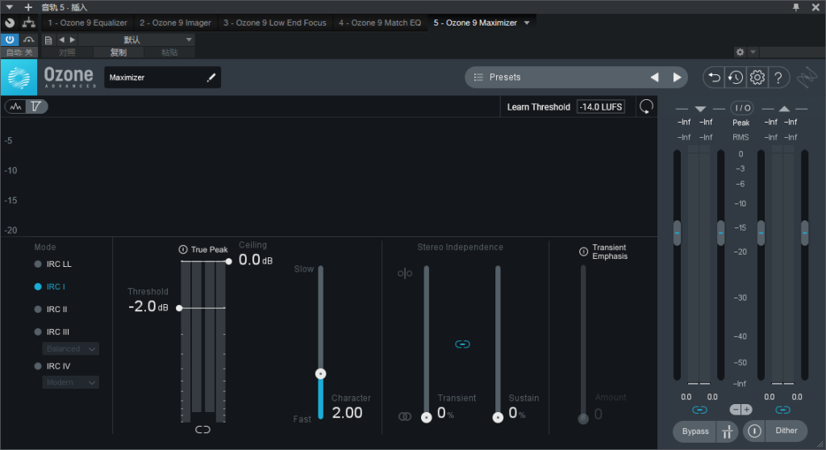
Task: Open Ozone settings gear
Action: click(x=757, y=77)
